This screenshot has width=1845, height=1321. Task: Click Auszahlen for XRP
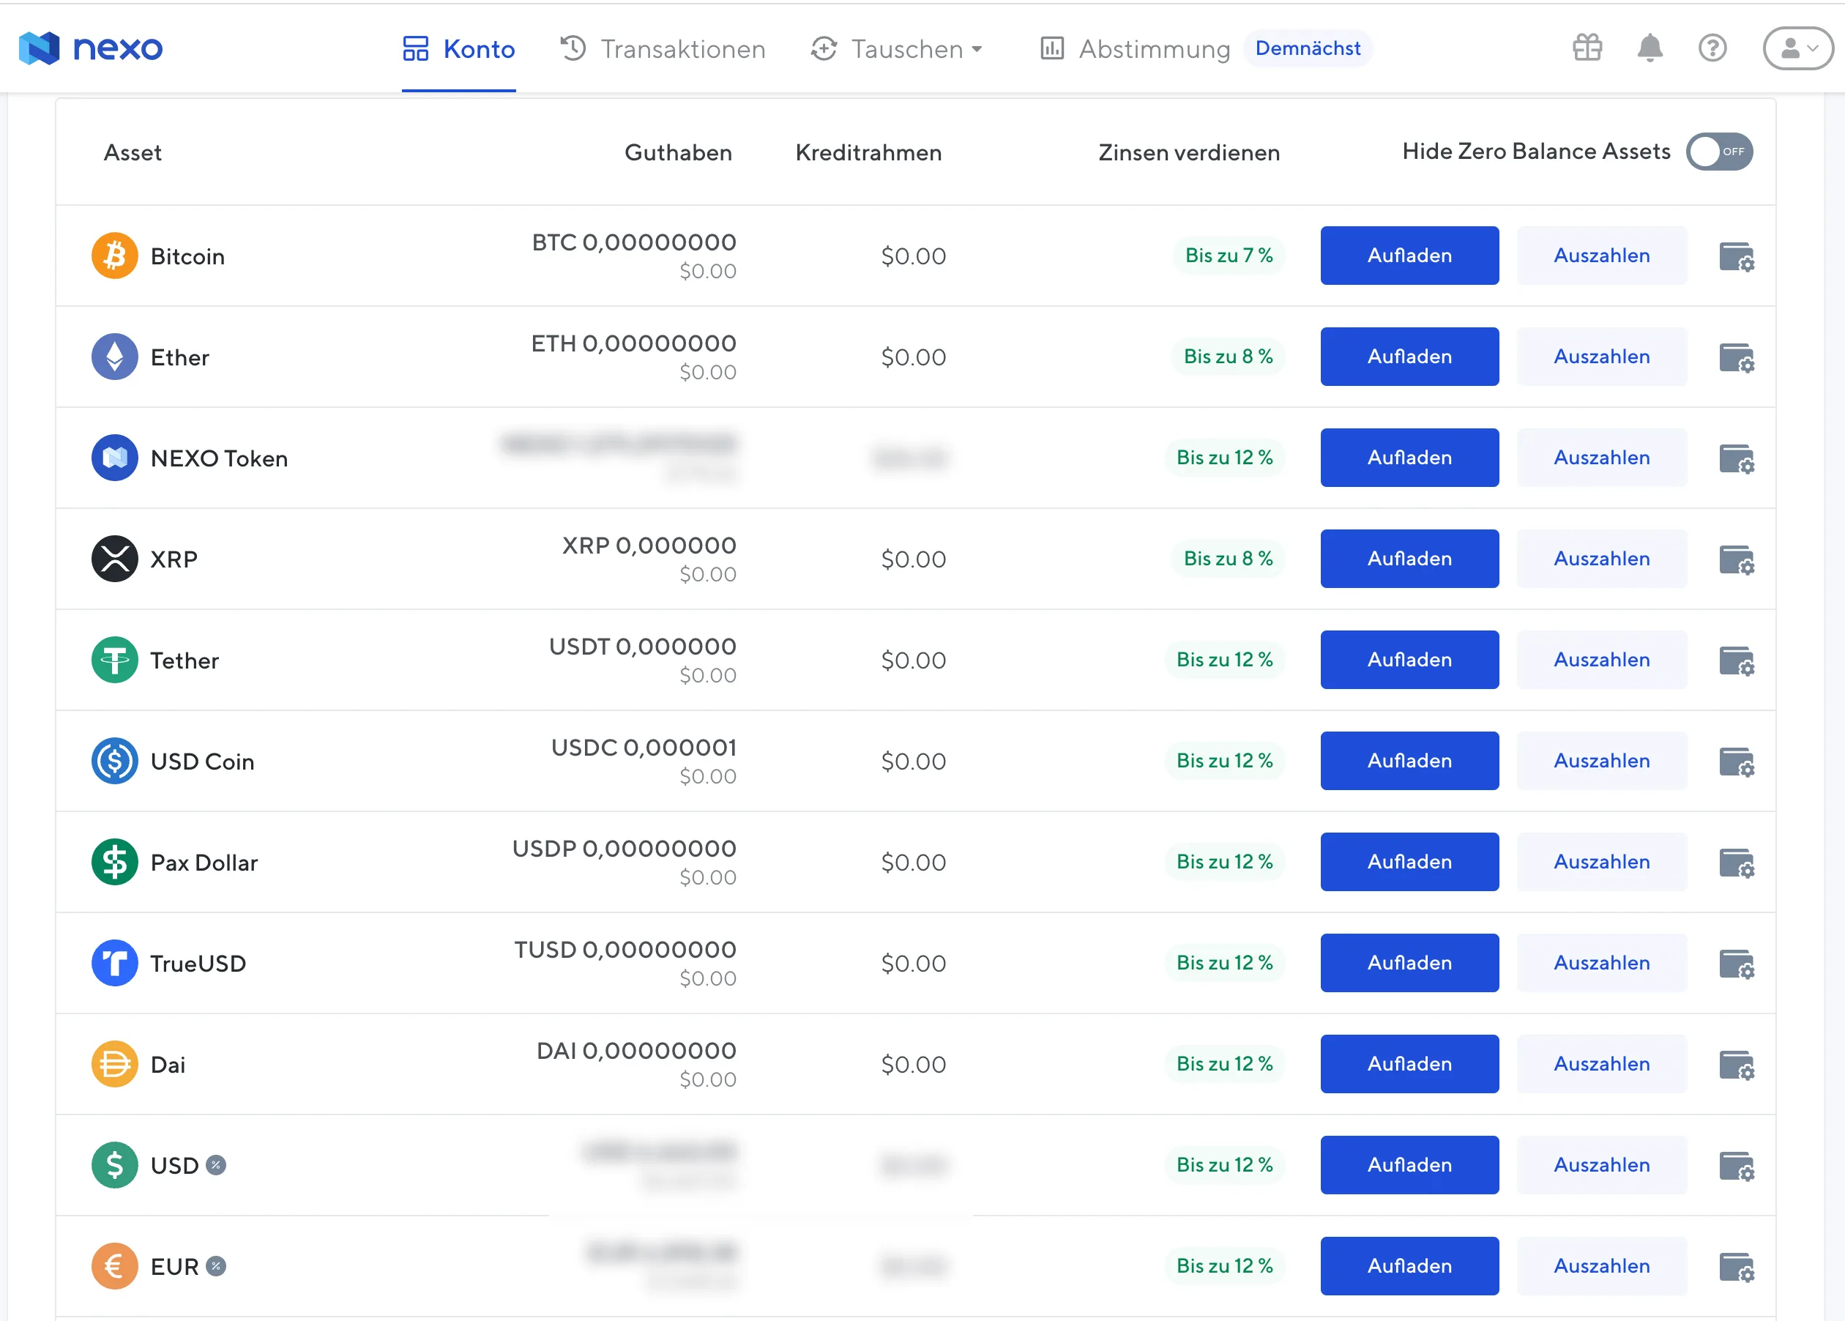(1601, 559)
